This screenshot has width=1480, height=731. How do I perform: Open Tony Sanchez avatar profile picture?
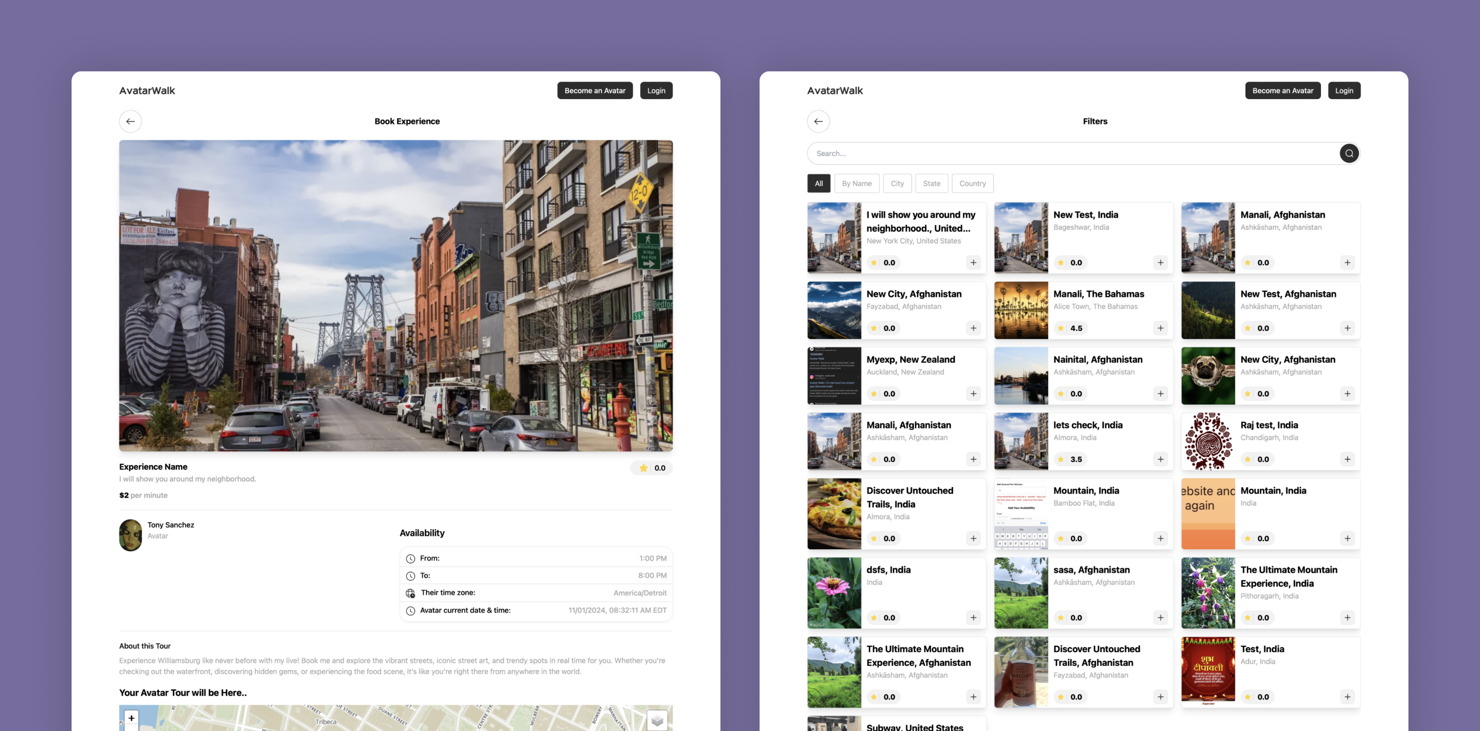pyautogui.click(x=130, y=535)
